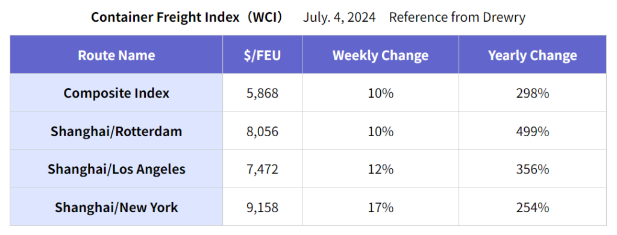Screen dimensions: 617x235
Task: Click the $/FEU column header
Action: tap(262, 55)
